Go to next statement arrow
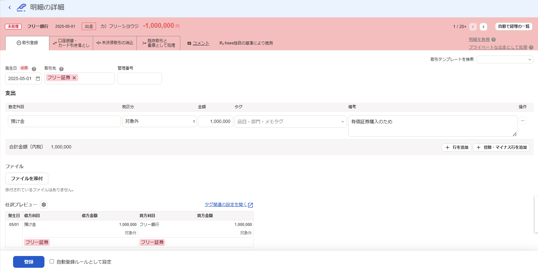 [483, 27]
